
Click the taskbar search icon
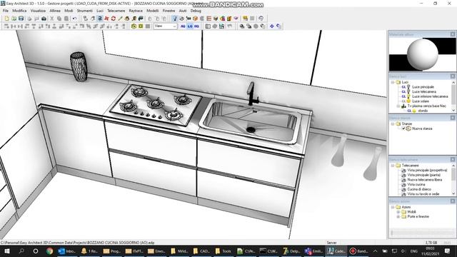point(21,251)
